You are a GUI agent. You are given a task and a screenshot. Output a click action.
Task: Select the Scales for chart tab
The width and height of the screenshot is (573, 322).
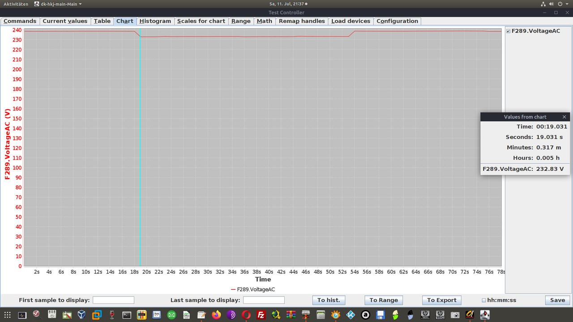(x=201, y=21)
